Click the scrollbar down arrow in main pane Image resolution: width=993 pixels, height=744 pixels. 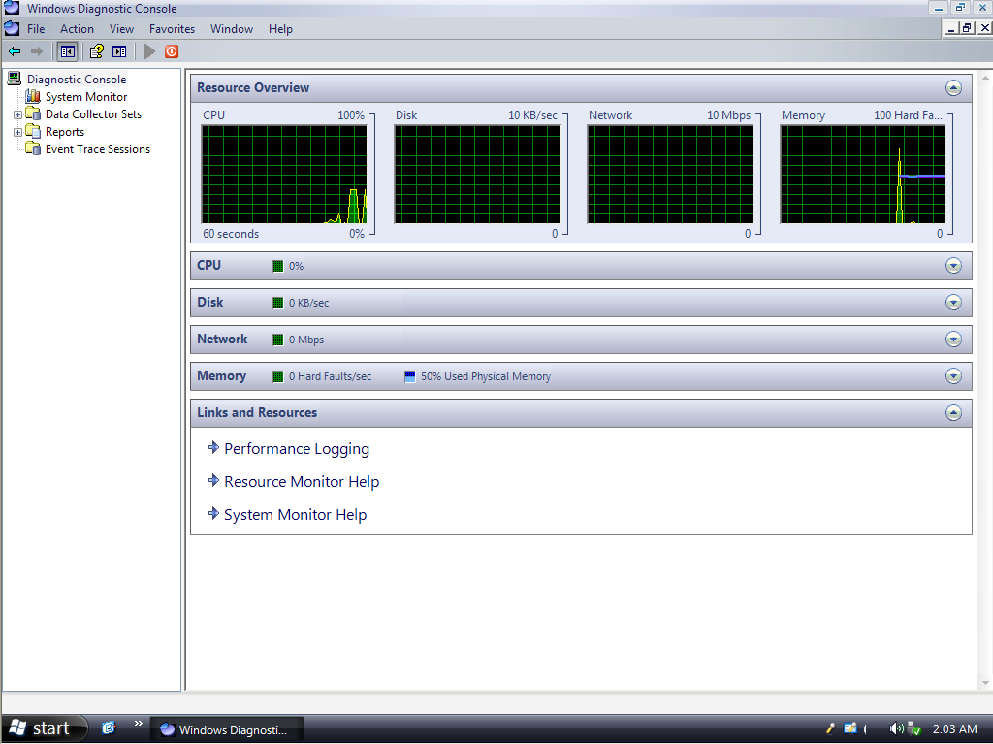(x=985, y=683)
